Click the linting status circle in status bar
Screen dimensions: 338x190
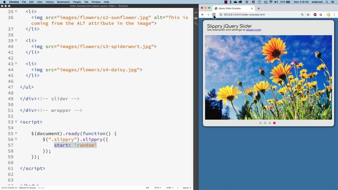click(x=178, y=188)
